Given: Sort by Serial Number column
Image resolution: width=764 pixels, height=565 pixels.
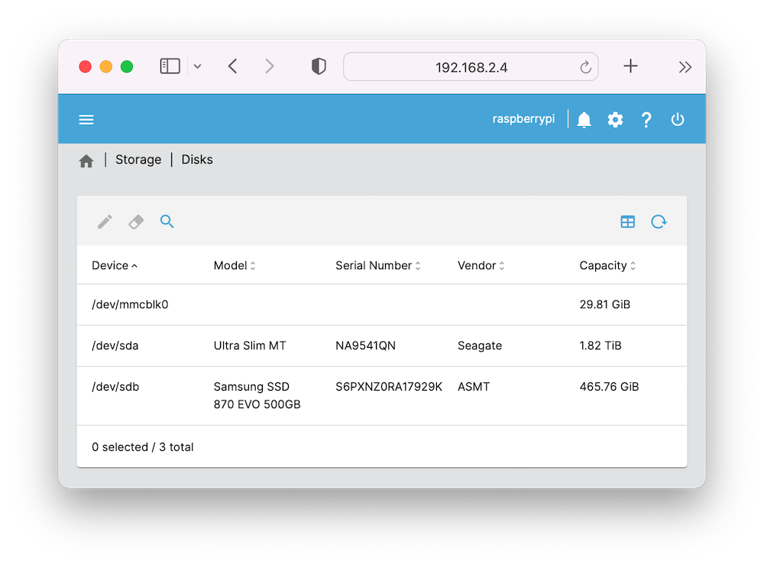Looking at the screenshot, I should pyautogui.click(x=377, y=266).
